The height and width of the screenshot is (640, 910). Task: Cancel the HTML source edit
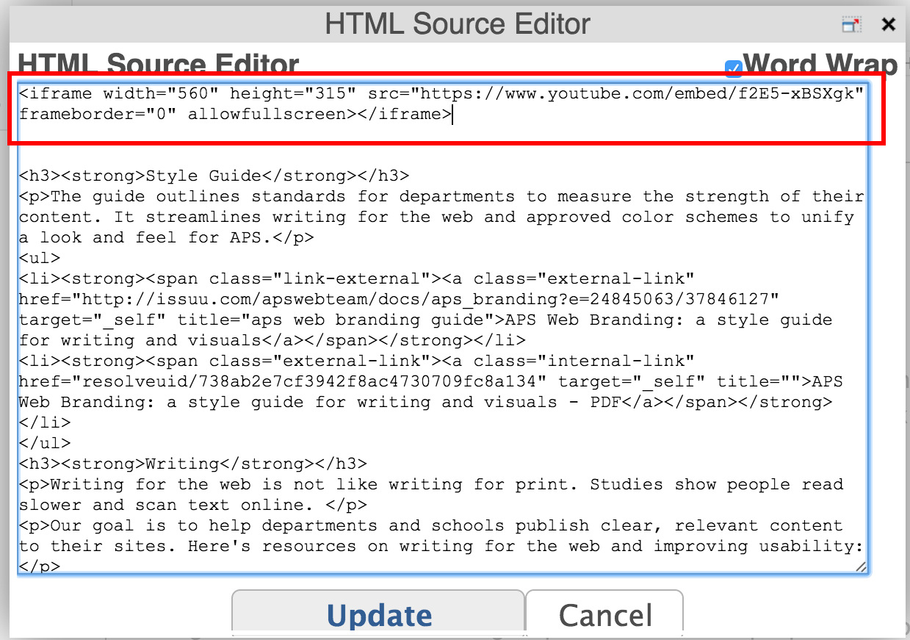click(605, 613)
